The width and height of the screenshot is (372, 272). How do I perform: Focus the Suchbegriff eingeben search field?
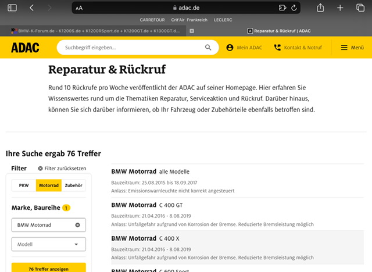tap(131, 48)
